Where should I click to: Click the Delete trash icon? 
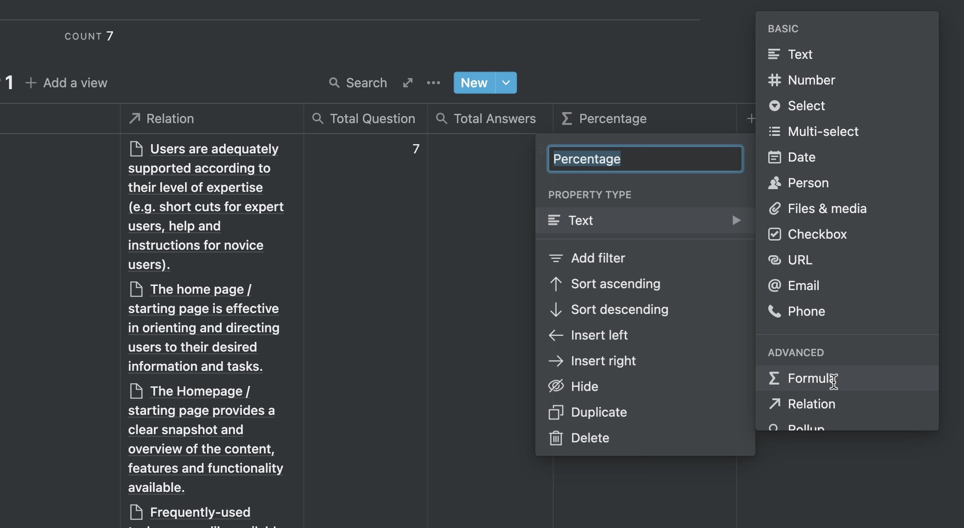tap(556, 438)
